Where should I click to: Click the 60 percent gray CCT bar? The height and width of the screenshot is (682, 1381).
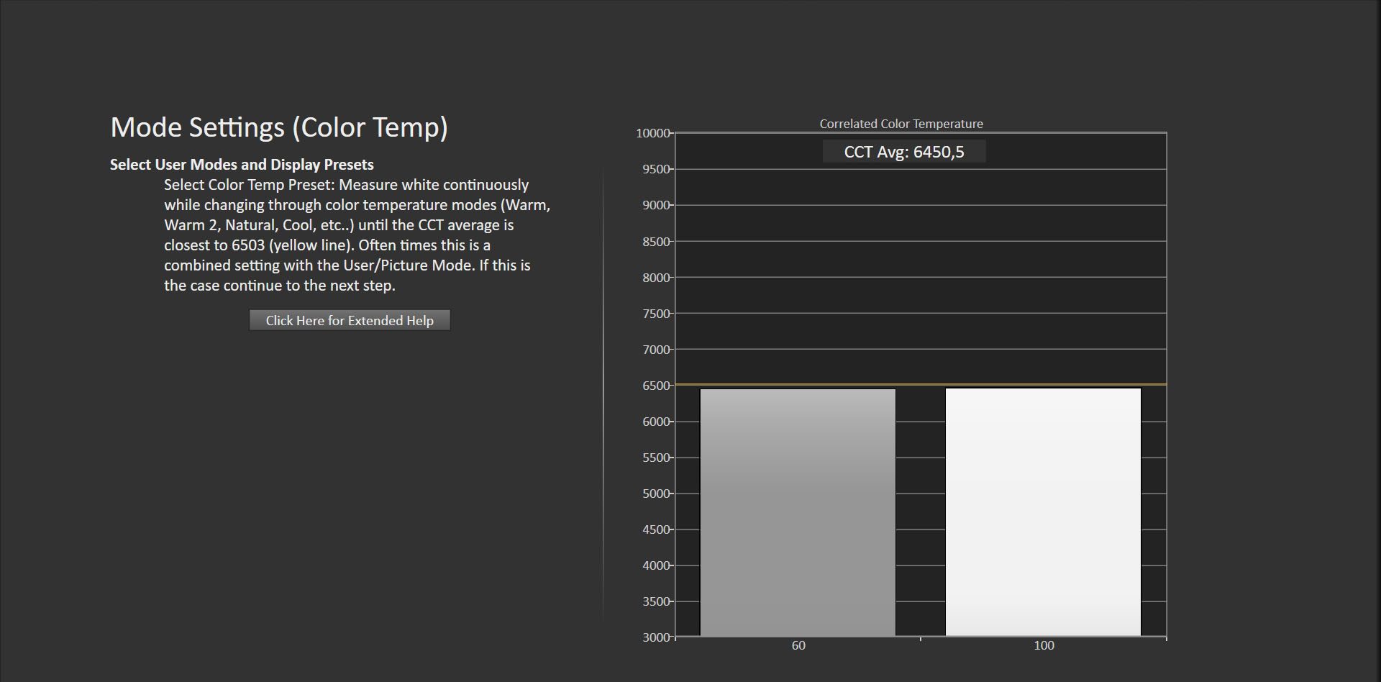click(798, 512)
